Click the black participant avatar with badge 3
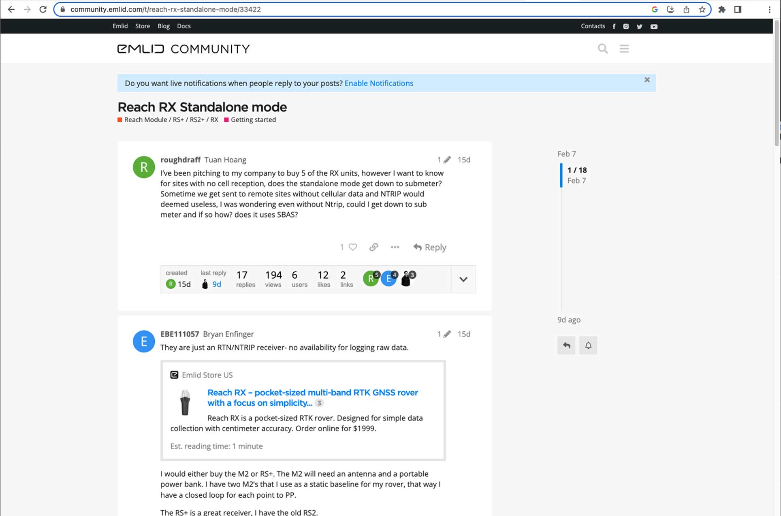This screenshot has width=781, height=516. click(407, 278)
